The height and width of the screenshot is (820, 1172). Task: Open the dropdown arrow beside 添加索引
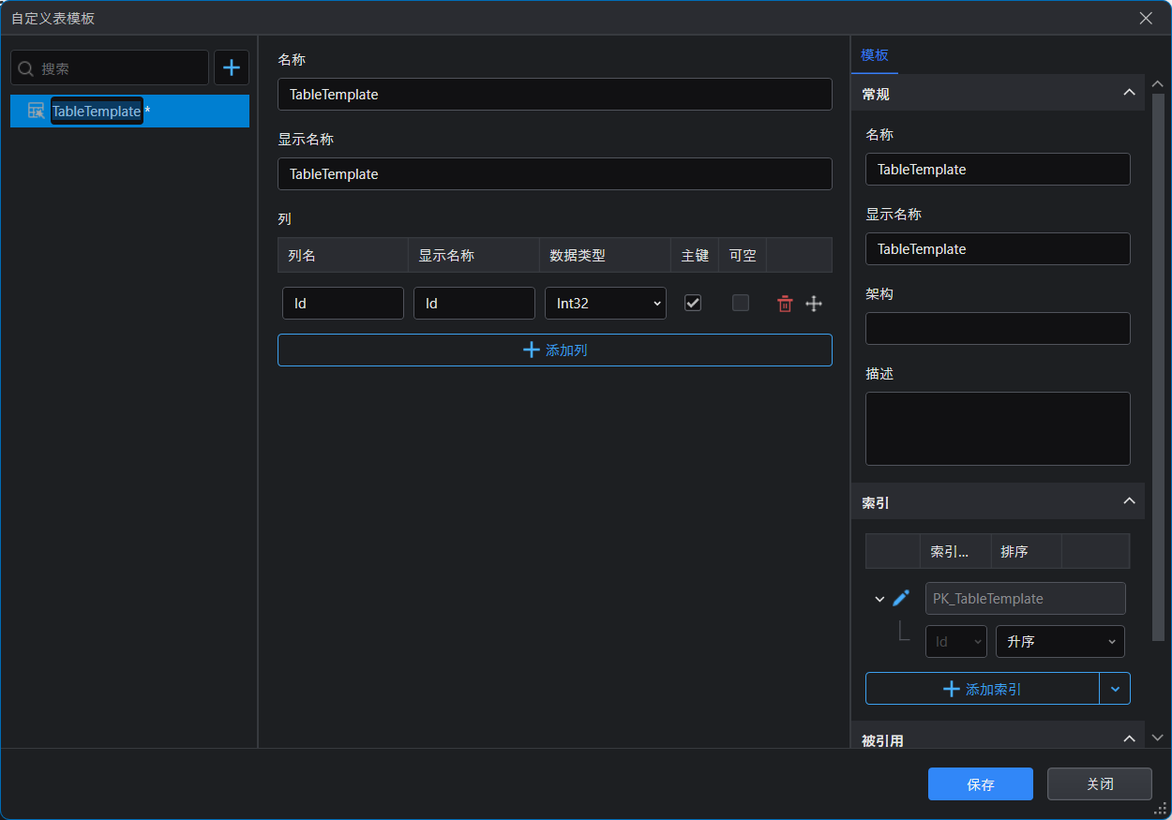pyautogui.click(x=1115, y=689)
